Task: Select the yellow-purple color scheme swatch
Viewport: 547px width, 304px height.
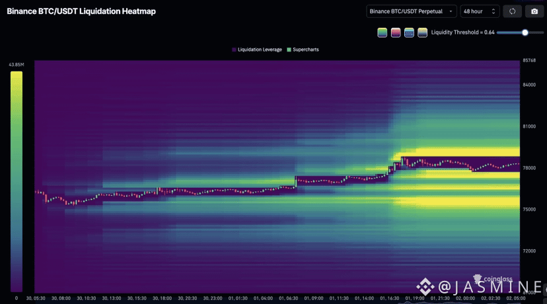Action: [x=422, y=32]
